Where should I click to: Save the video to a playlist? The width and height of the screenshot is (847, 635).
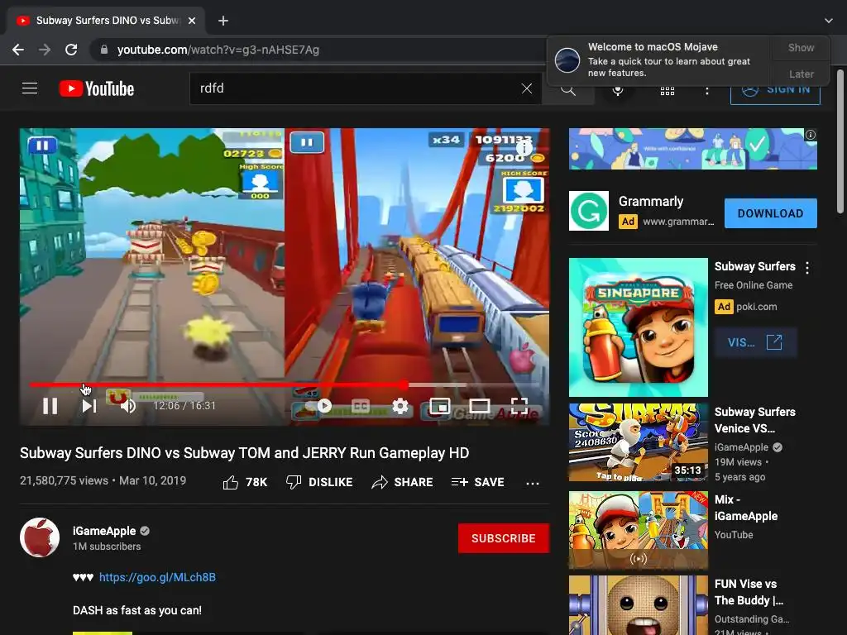[477, 482]
